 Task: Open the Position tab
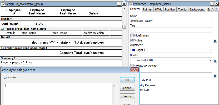tap(170, 9)
